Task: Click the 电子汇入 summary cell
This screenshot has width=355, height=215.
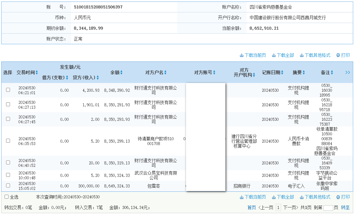Action: (296, 186)
